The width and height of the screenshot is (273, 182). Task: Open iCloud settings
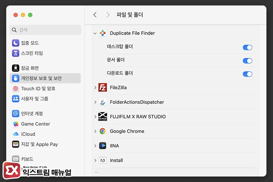[x=45, y=134]
